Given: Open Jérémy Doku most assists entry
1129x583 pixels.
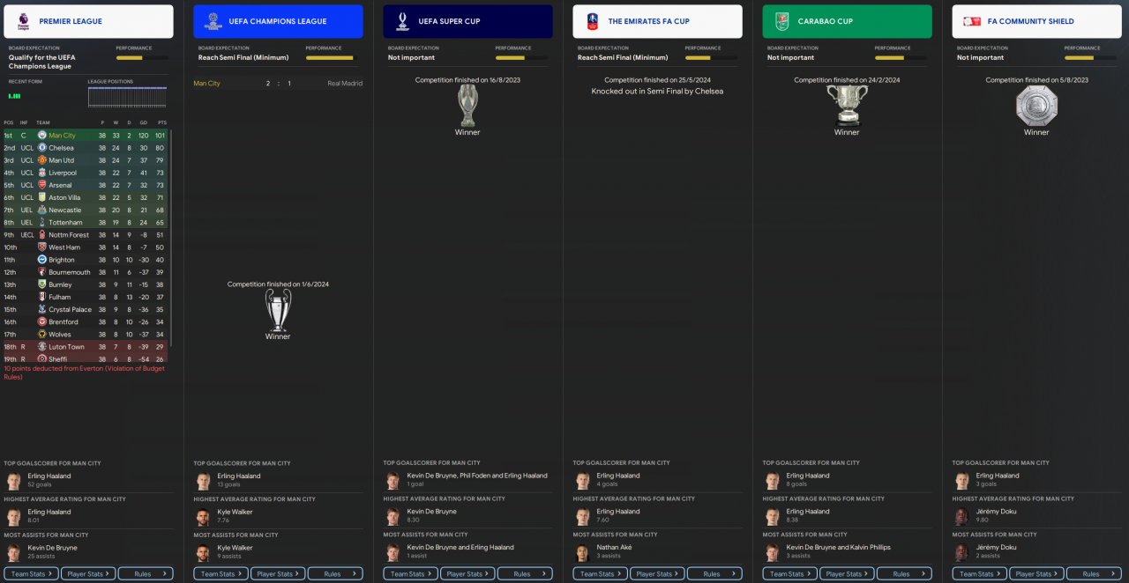Looking at the screenshot, I should pos(1036,552).
